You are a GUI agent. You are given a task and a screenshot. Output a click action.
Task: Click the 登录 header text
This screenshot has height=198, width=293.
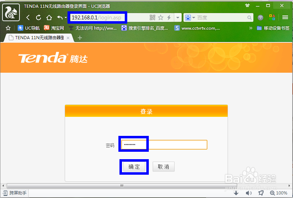146,112
